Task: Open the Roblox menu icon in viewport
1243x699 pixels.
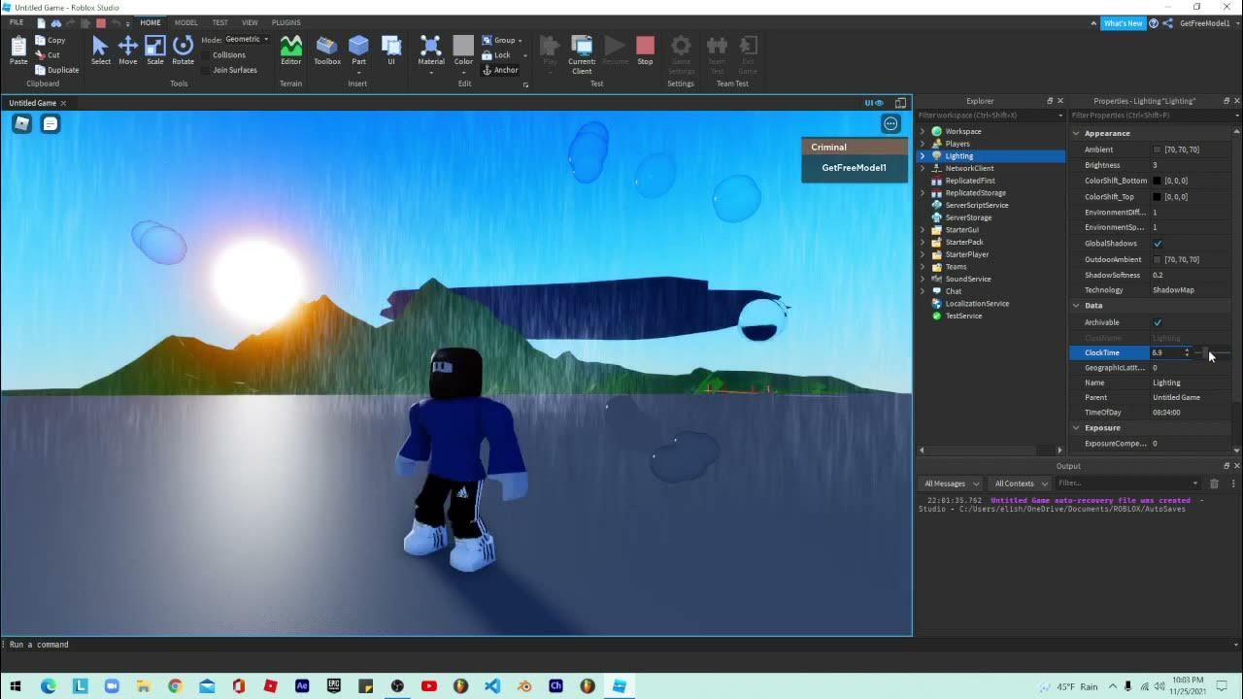Action: point(21,123)
